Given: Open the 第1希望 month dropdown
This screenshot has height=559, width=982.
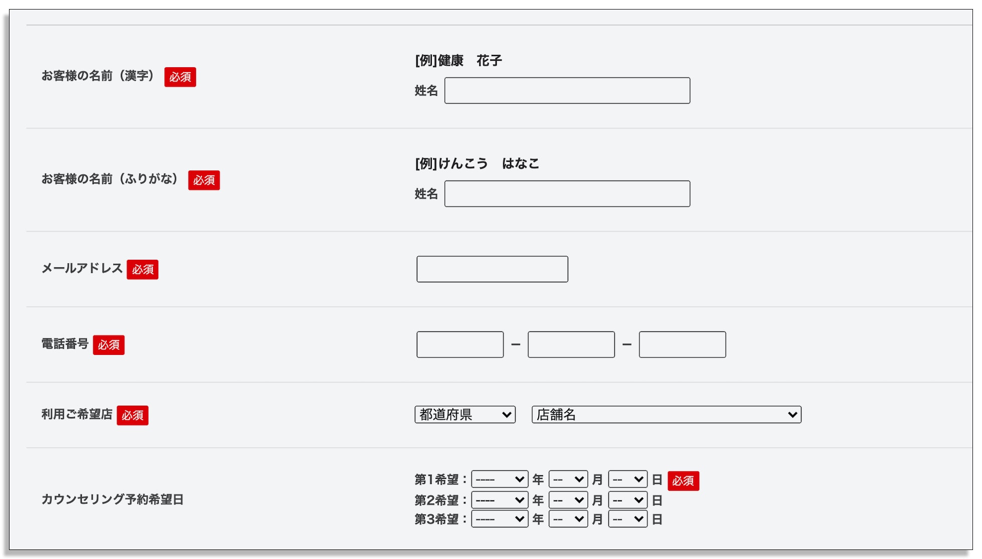Looking at the screenshot, I should (x=568, y=479).
